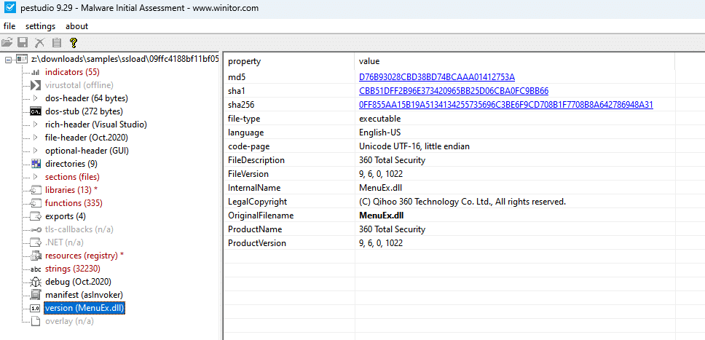The image size is (705, 340).
Task: Click the property column header
Action: coord(290,61)
